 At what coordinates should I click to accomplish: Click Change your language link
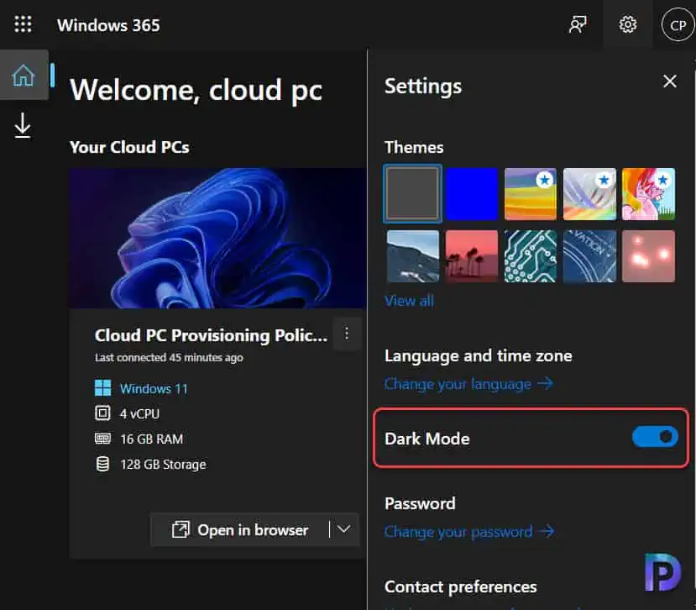pyautogui.click(x=468, y=383)
